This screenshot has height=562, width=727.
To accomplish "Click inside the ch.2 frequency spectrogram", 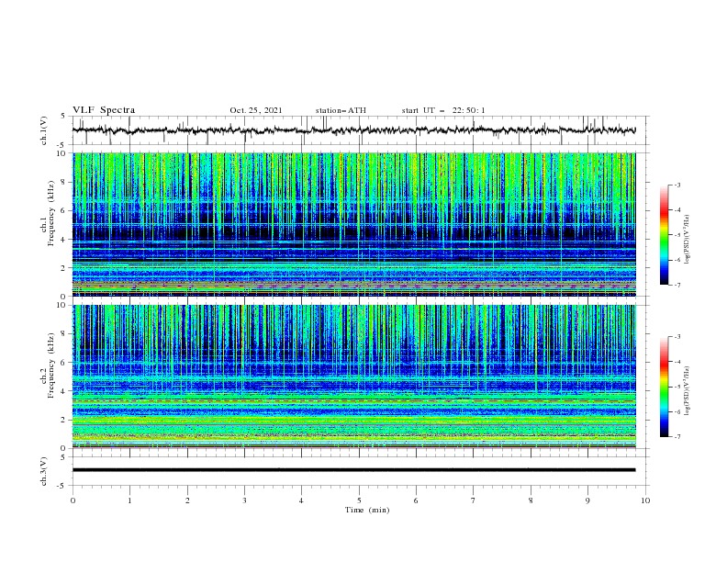I will pyautogui.click(x=353, y=377).
